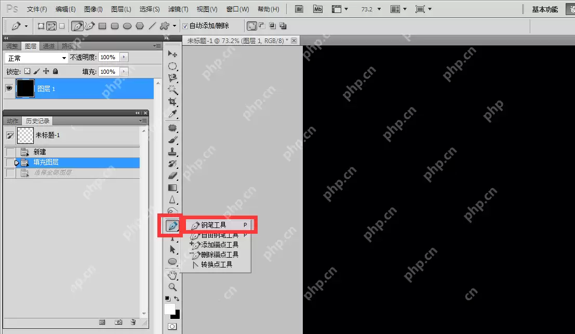This screenshot has width=575, height=334.
Task: Pick the Eyedropper tool
Action: (172, 114)
